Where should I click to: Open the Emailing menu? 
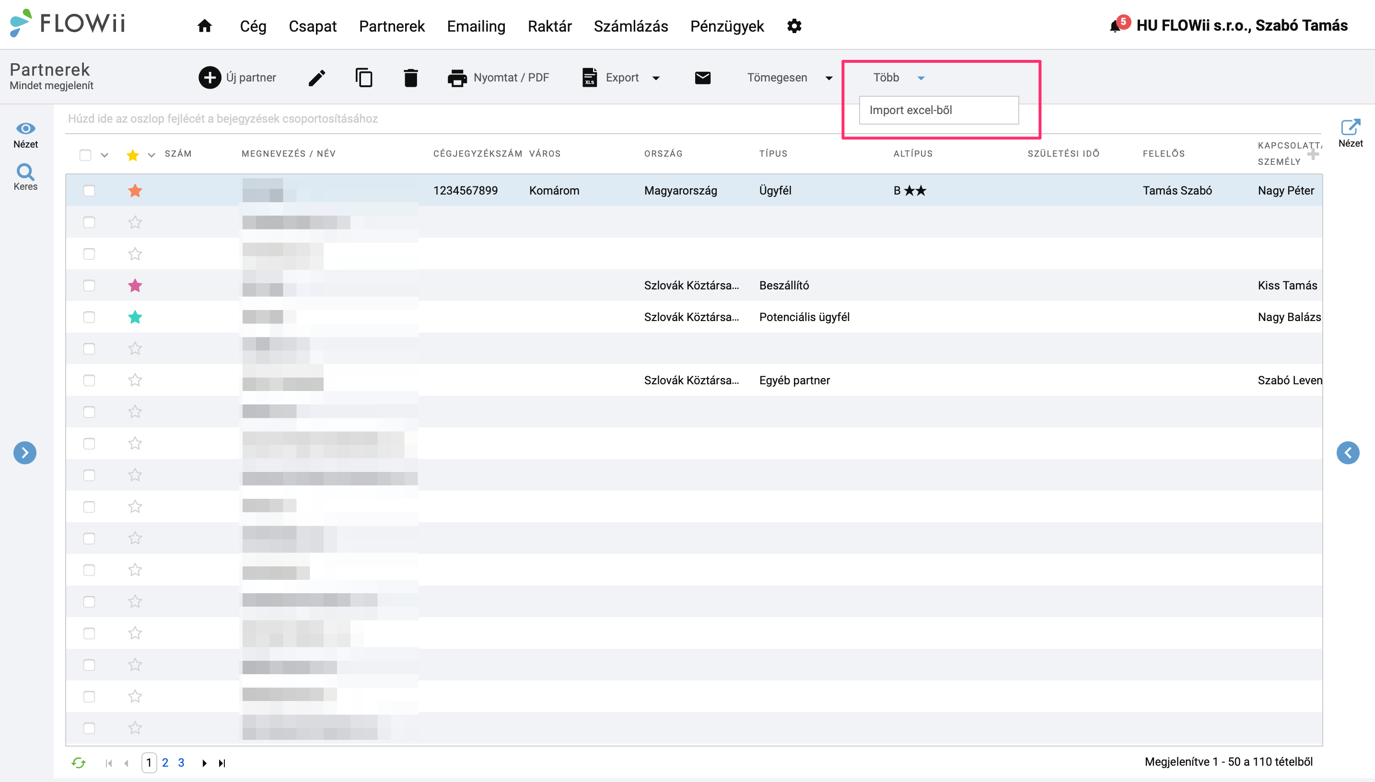476,26
